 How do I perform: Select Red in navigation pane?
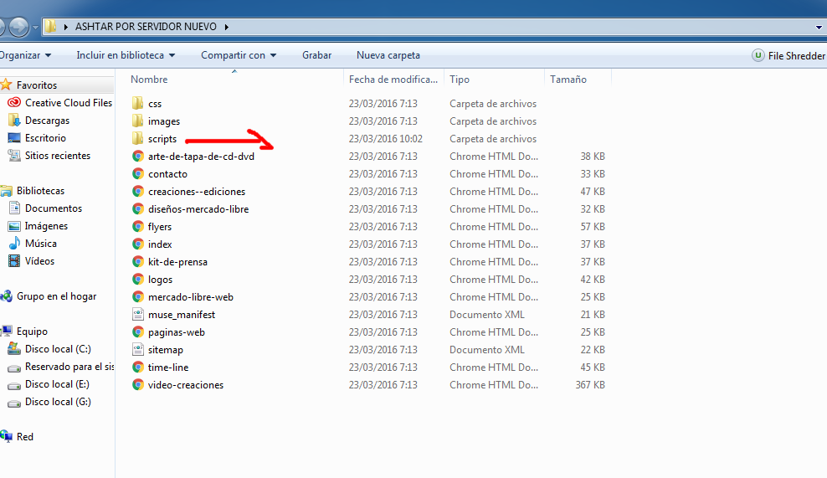click(25, 437)
